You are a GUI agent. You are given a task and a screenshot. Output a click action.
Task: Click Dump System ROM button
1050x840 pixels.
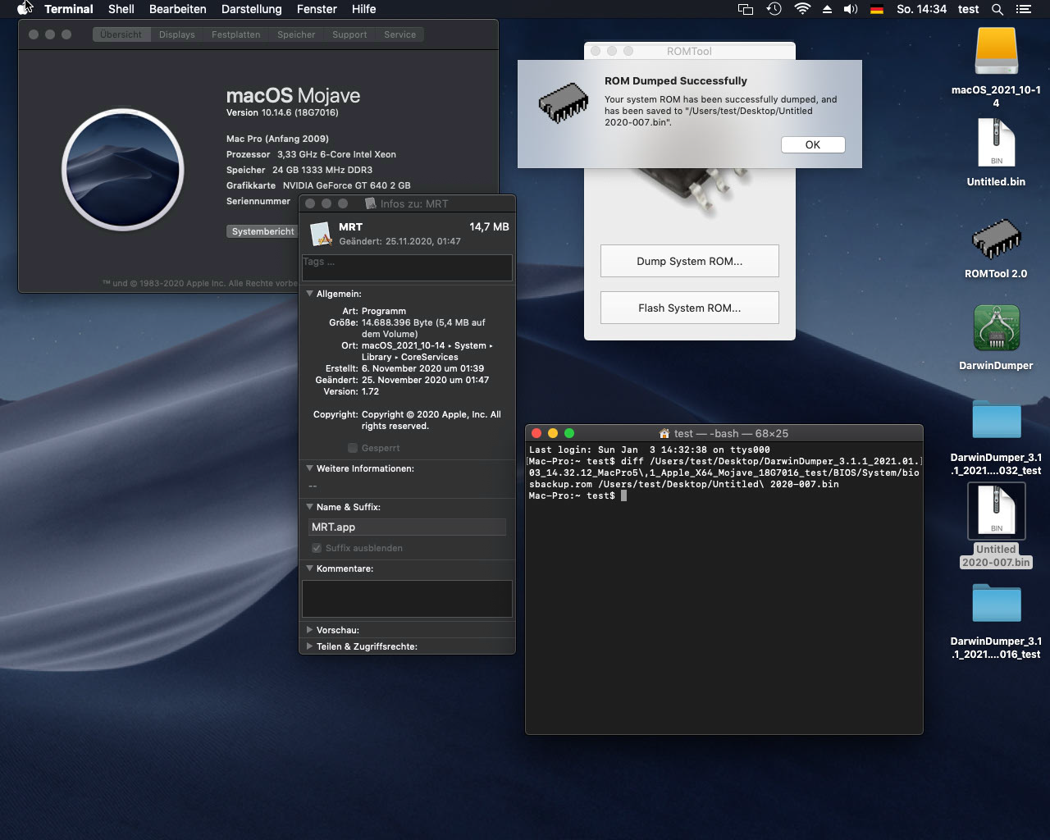[690, 261]
